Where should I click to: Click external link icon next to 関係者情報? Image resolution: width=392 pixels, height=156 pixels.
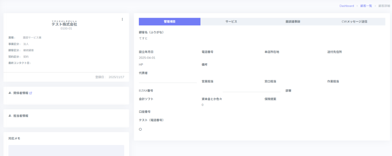31,93
